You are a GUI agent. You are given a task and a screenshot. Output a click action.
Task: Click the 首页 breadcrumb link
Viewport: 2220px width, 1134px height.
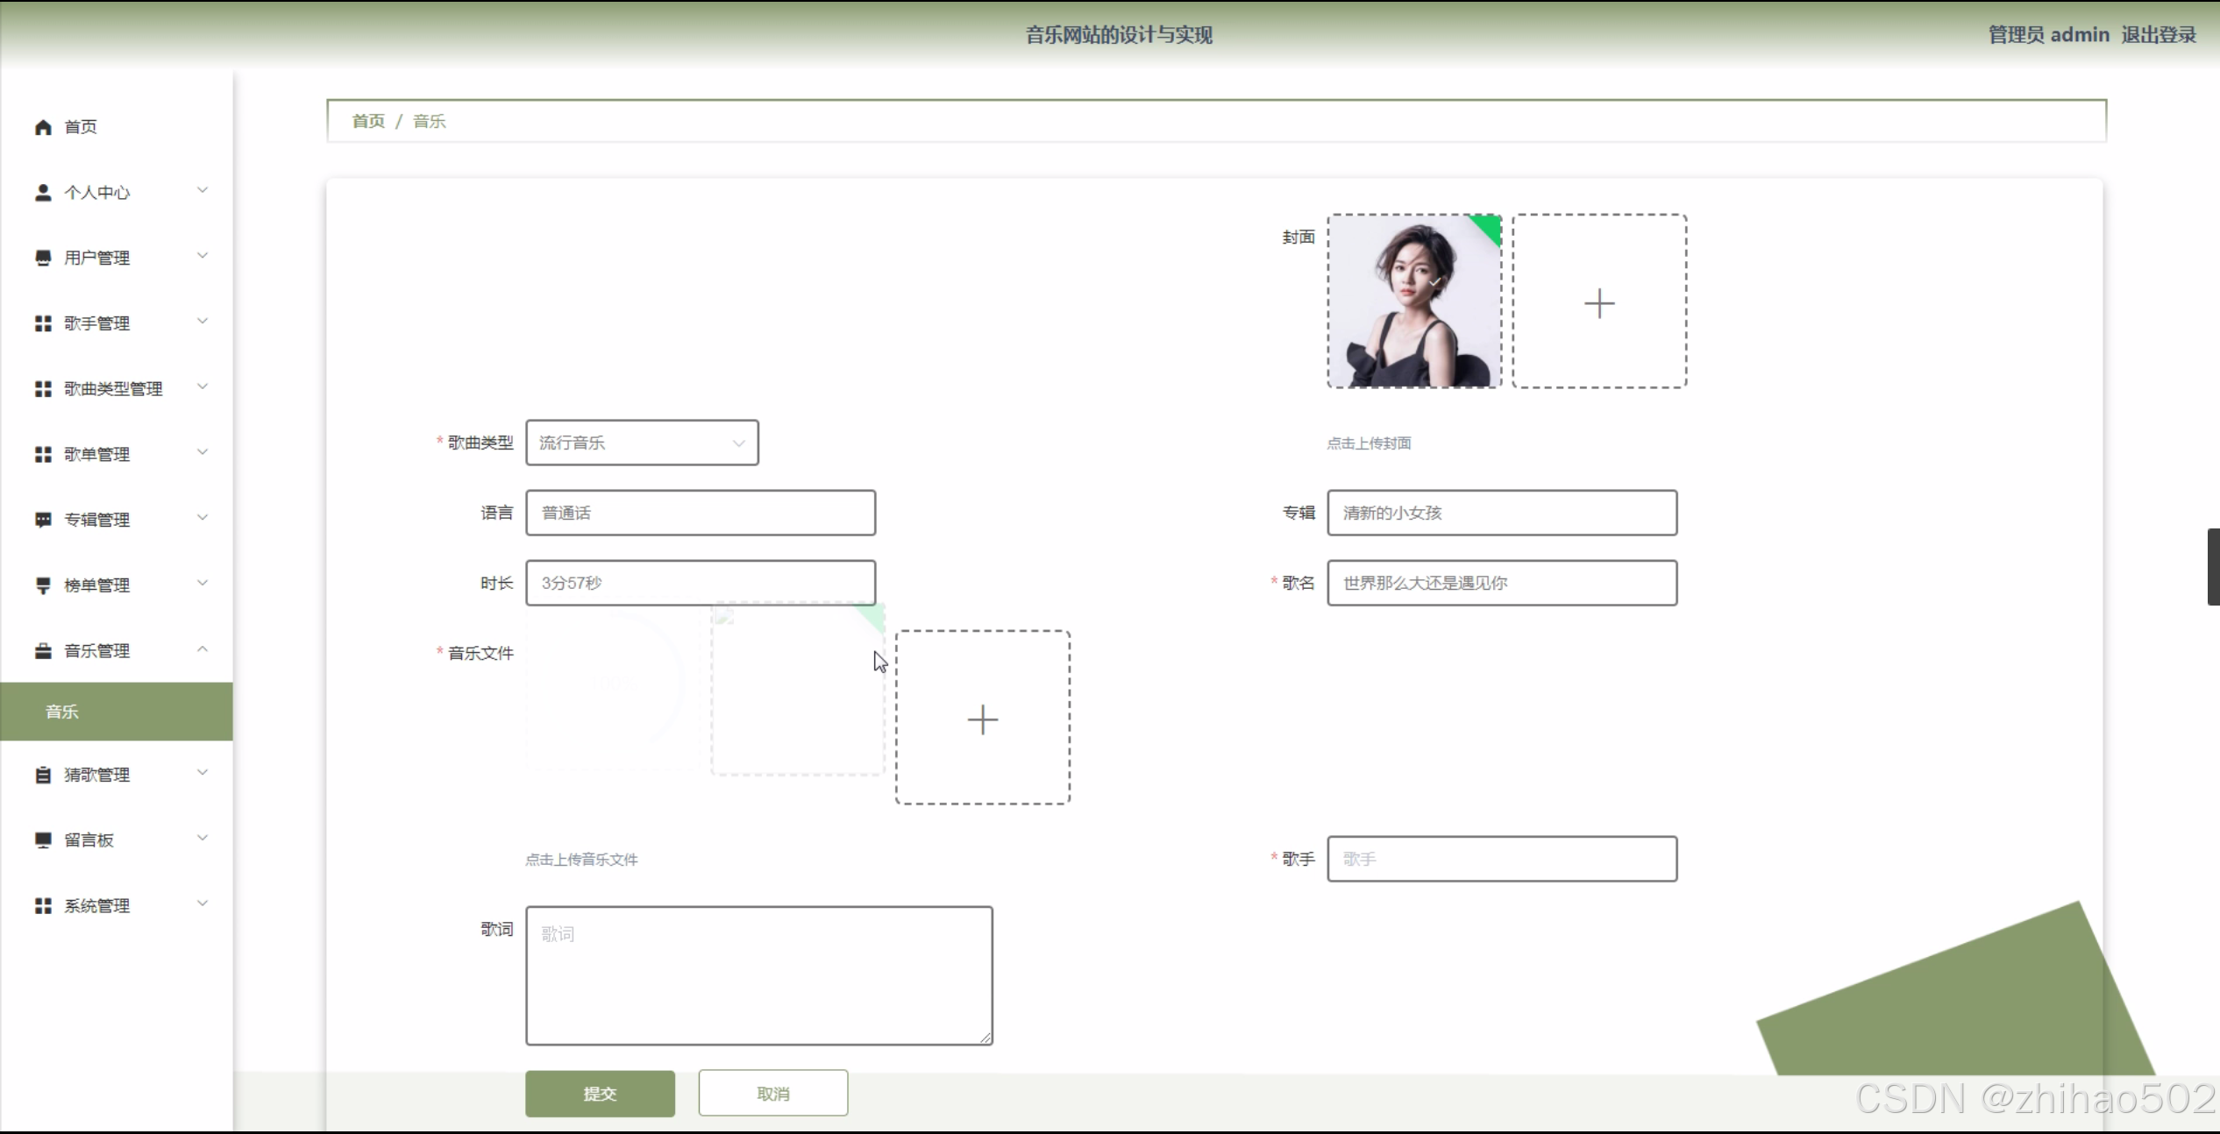coord(368,121)
